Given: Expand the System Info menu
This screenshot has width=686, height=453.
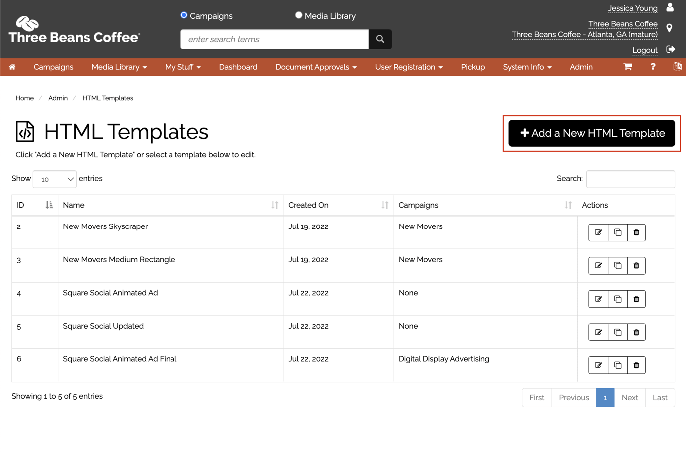Looking at the screenshot, I should pyautogui.click(x=527, y=67).
